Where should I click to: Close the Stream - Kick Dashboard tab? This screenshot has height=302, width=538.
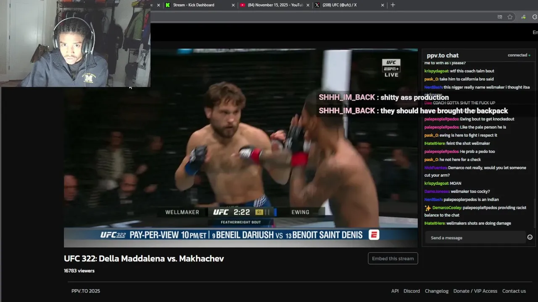[x=233, y=5]
